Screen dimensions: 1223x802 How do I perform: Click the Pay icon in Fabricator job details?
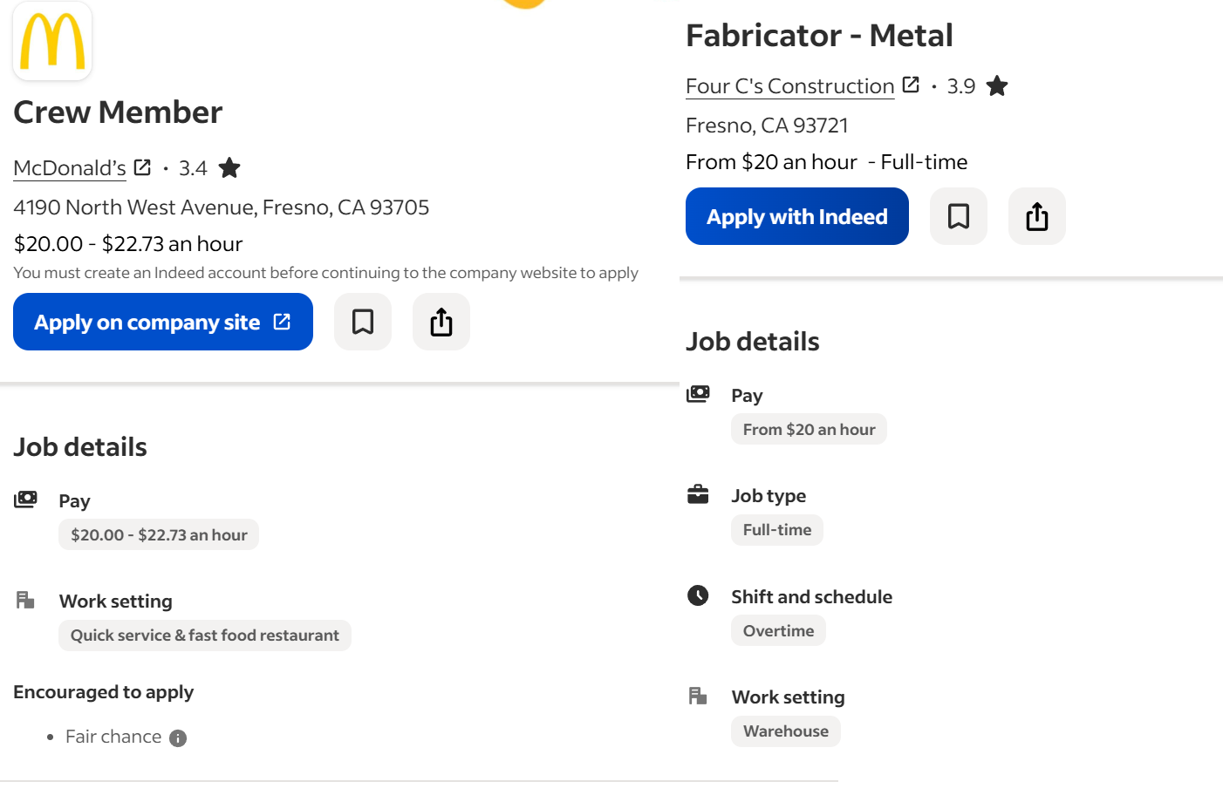(x=698, y=394)
